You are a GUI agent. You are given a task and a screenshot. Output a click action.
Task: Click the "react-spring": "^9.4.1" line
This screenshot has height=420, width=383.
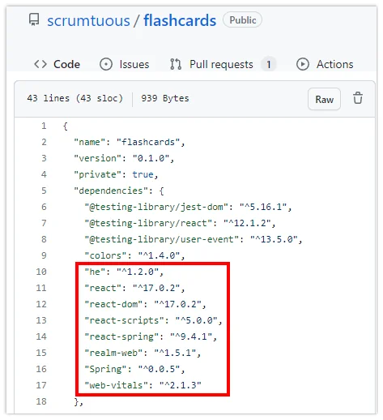coord(151,336)
